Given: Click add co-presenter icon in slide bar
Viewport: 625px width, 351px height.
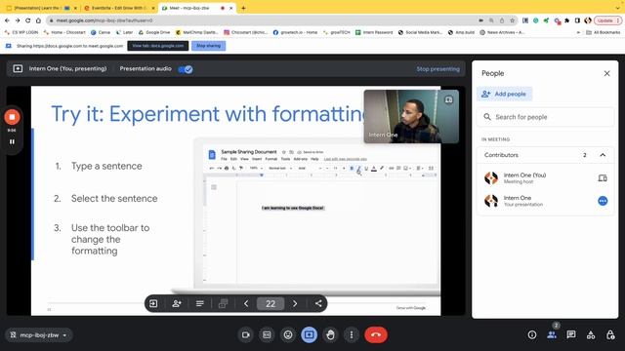Looking at the screenshot, I should pyautogui.click(x=177, y=303).
